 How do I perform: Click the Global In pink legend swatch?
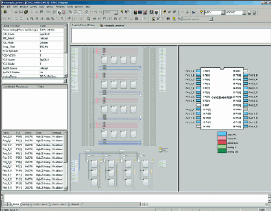tap(222, 138)
